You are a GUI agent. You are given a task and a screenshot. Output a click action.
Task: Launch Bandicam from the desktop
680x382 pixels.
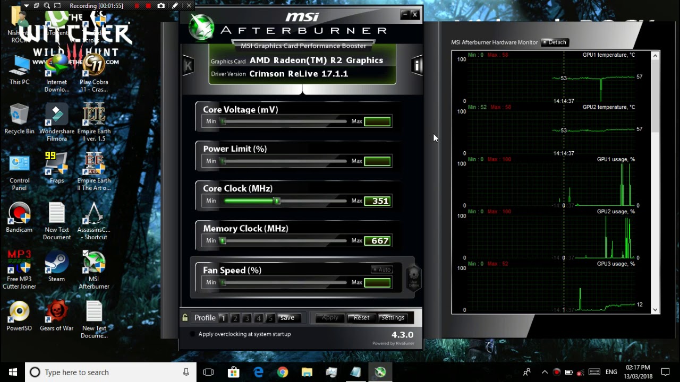[x=19, y=218]
